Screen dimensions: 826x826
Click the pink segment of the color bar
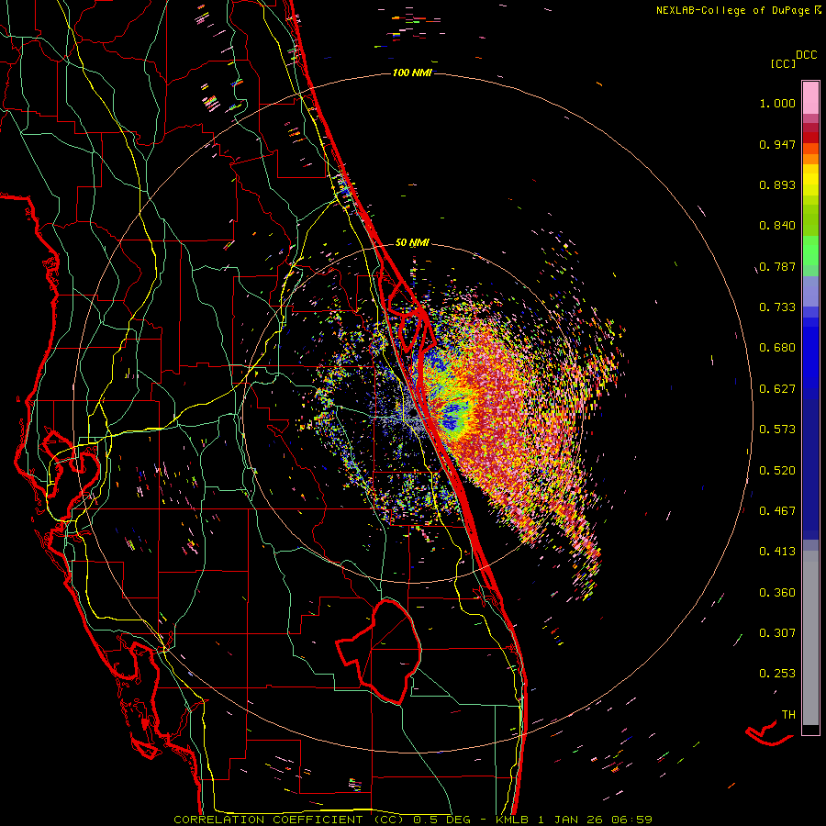tap(810, 98)
